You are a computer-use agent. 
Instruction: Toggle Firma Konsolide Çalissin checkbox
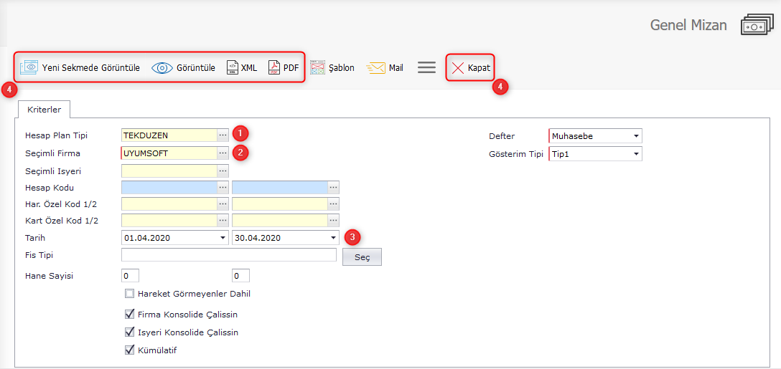129,315
